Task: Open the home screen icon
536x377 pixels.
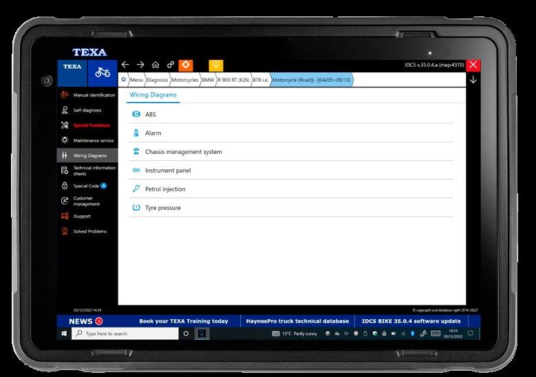Action: pos(156,65)
